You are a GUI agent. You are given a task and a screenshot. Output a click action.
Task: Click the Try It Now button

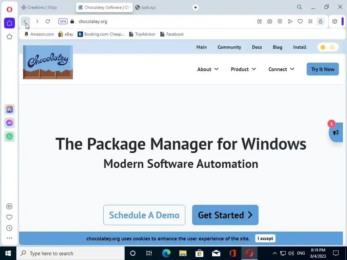323,69
